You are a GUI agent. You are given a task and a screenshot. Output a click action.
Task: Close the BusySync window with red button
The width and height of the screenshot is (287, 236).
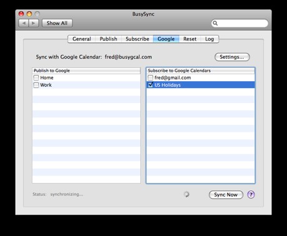click(21, 14)
